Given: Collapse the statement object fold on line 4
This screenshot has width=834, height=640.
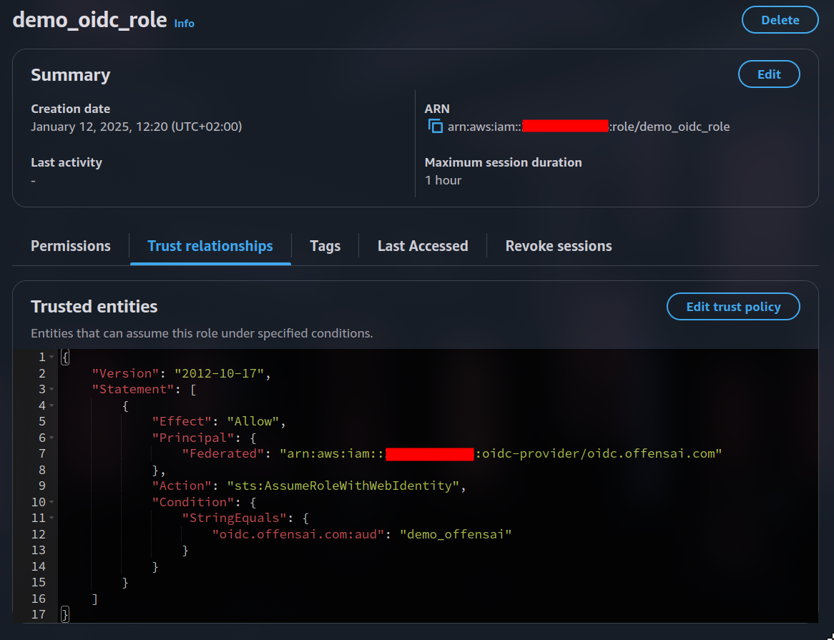Looking at the screenshot, I should coord(51,405).
